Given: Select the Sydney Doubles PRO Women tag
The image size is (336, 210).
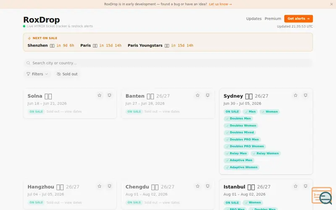Looking at the screenshot, I should coord(245,146).
